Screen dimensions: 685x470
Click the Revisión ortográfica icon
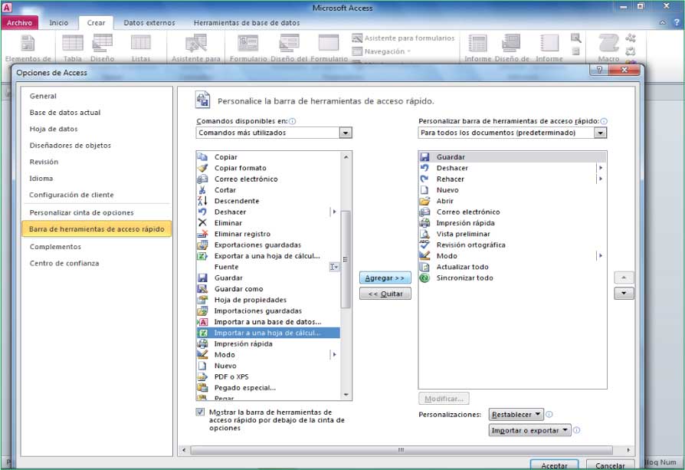(x=424, y=245)
